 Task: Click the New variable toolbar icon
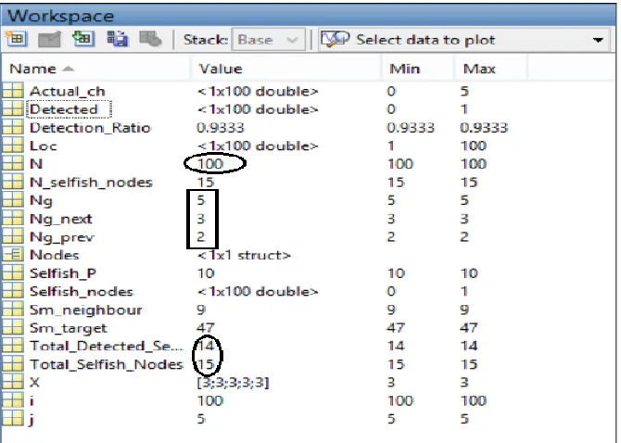tap(17, 39)
